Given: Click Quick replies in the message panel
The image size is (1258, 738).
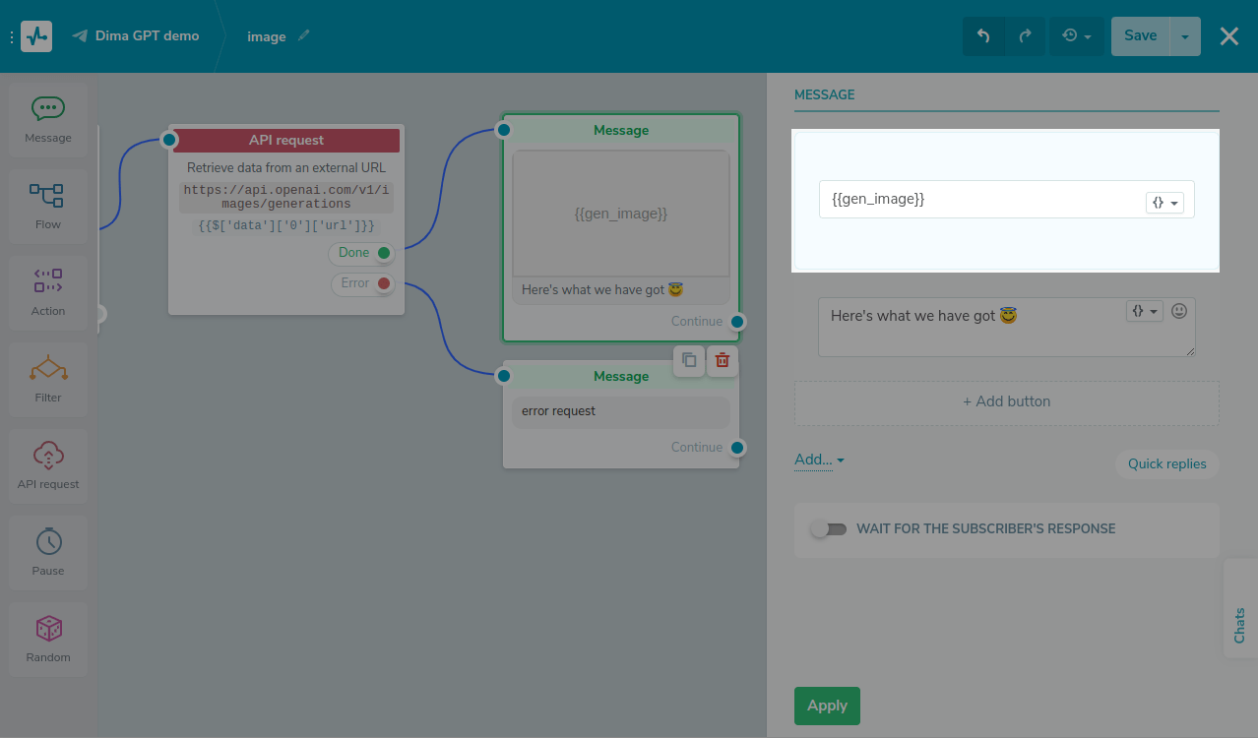Looking at the screenshot, I should pyautogui.click(x=1167, y=463).
